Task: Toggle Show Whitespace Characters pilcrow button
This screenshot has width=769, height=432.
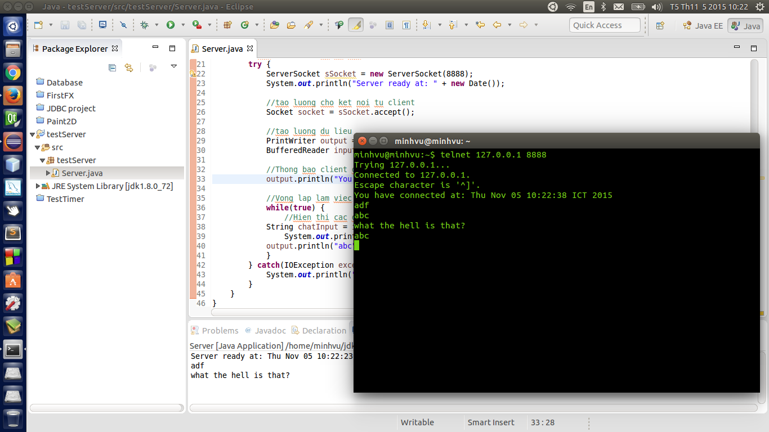Action: (406, 25)
